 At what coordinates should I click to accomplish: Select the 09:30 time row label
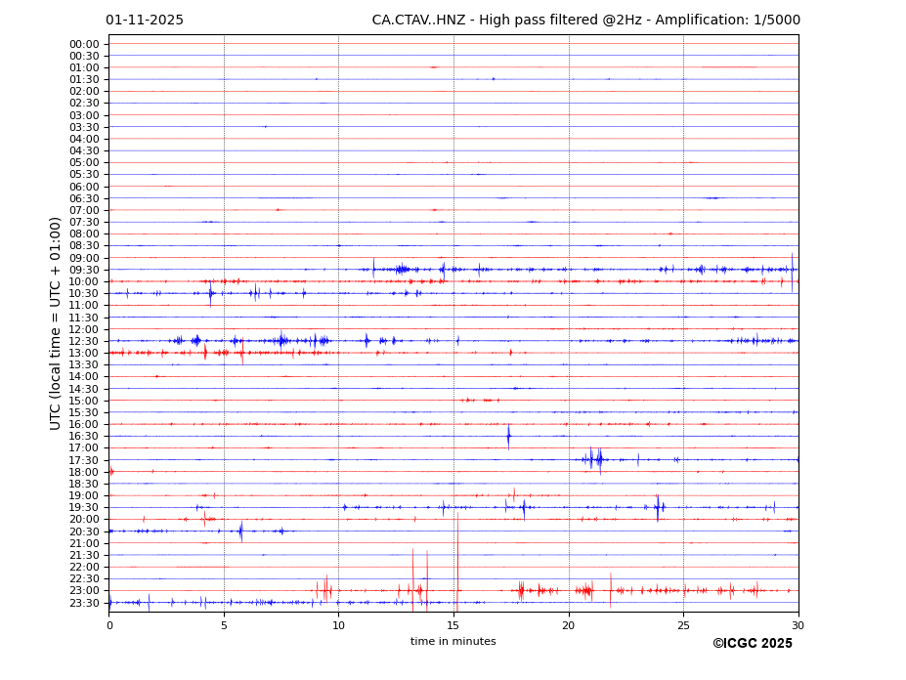(x=84, y=270)
